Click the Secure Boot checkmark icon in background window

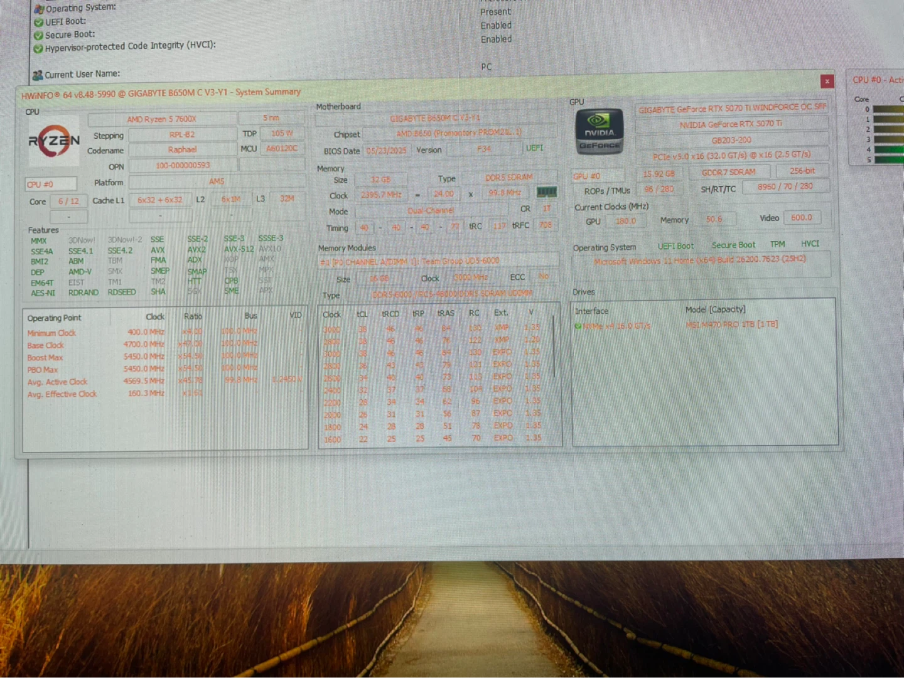38,35
